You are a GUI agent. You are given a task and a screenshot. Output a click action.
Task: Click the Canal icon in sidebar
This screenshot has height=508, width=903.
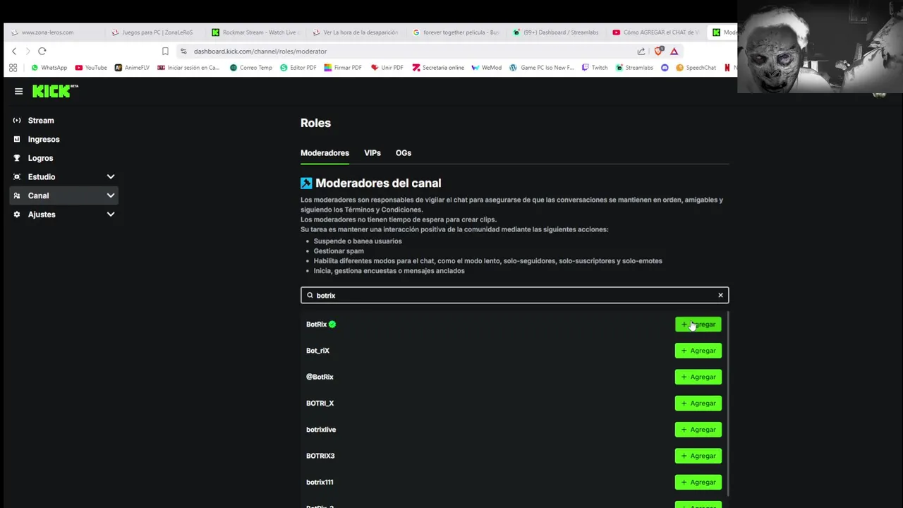17,195
